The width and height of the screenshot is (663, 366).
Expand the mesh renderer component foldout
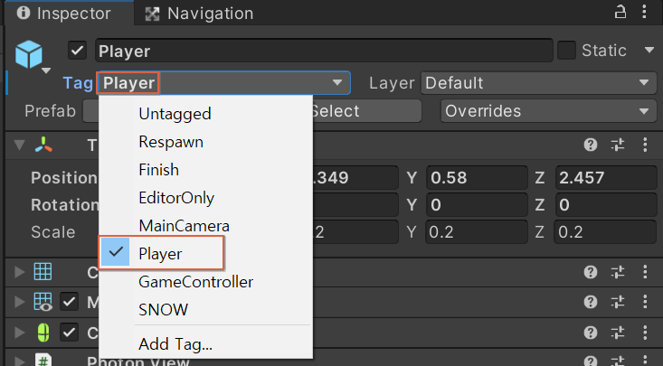pyautogui.click(x=19, y=302)
